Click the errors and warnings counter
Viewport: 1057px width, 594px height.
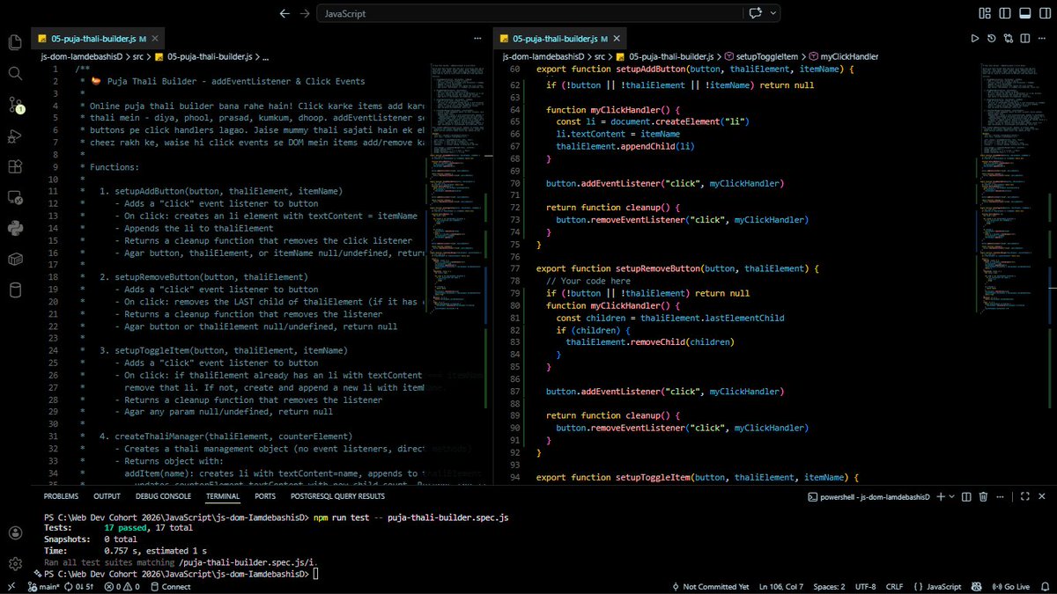122,587
